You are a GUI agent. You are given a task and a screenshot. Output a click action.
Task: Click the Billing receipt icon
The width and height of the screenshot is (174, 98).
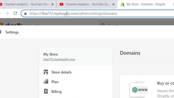tap(46, 91)
